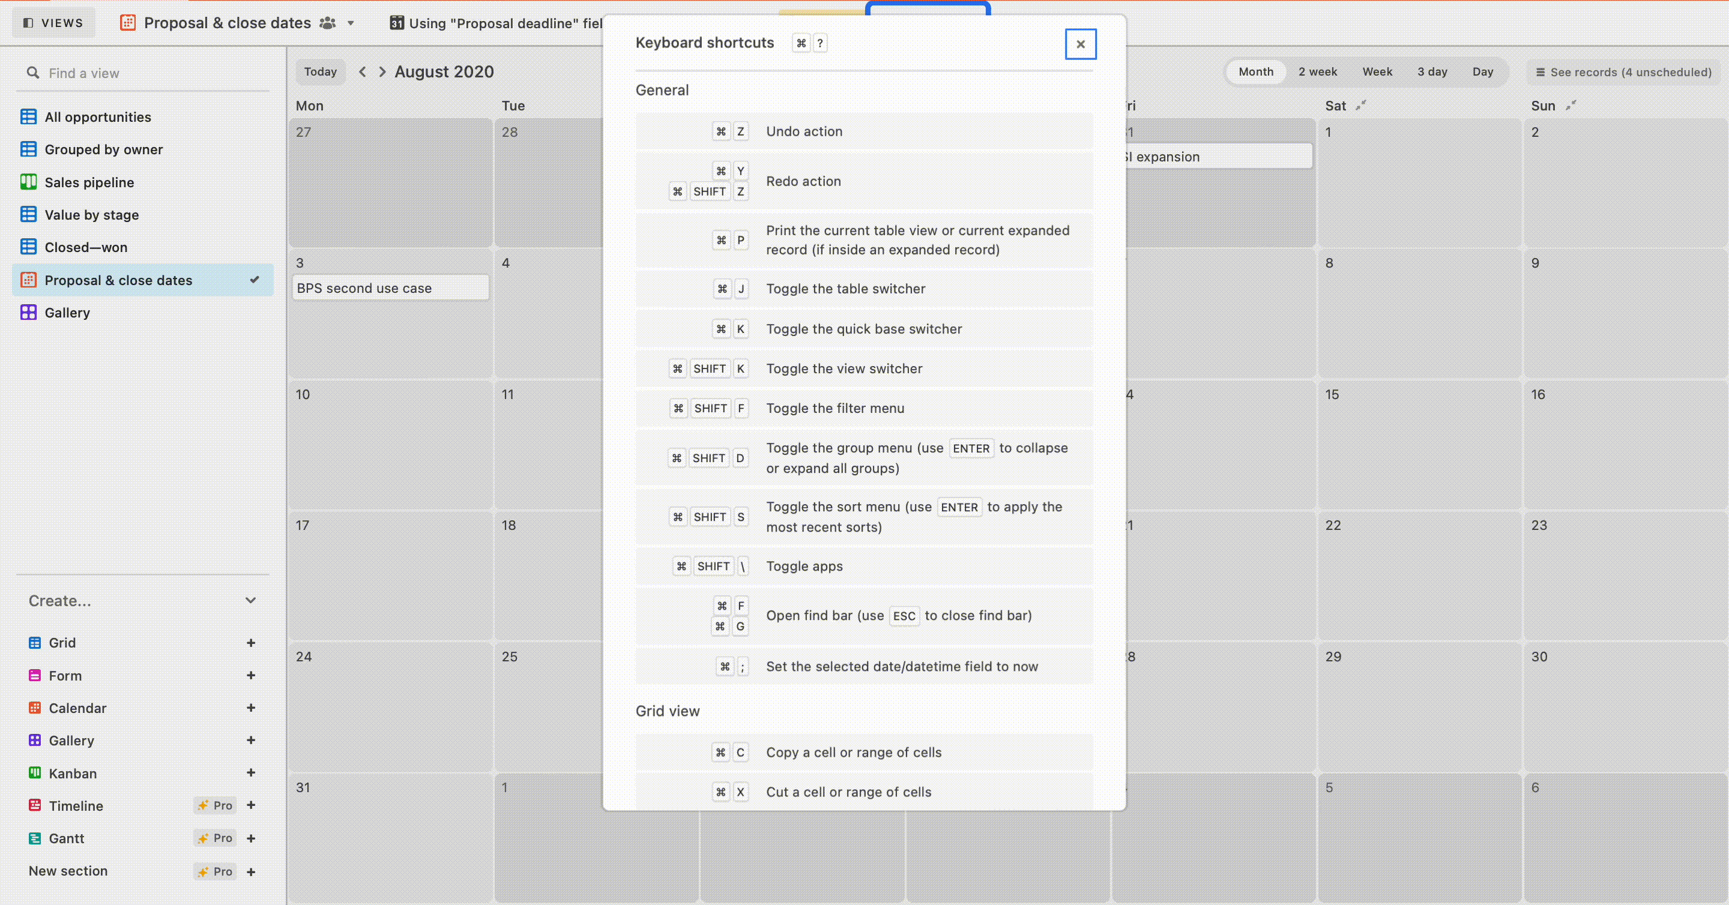Open the Value by stage view
1729x905 pixels.
pyautogui.click(x=143, y=215)
